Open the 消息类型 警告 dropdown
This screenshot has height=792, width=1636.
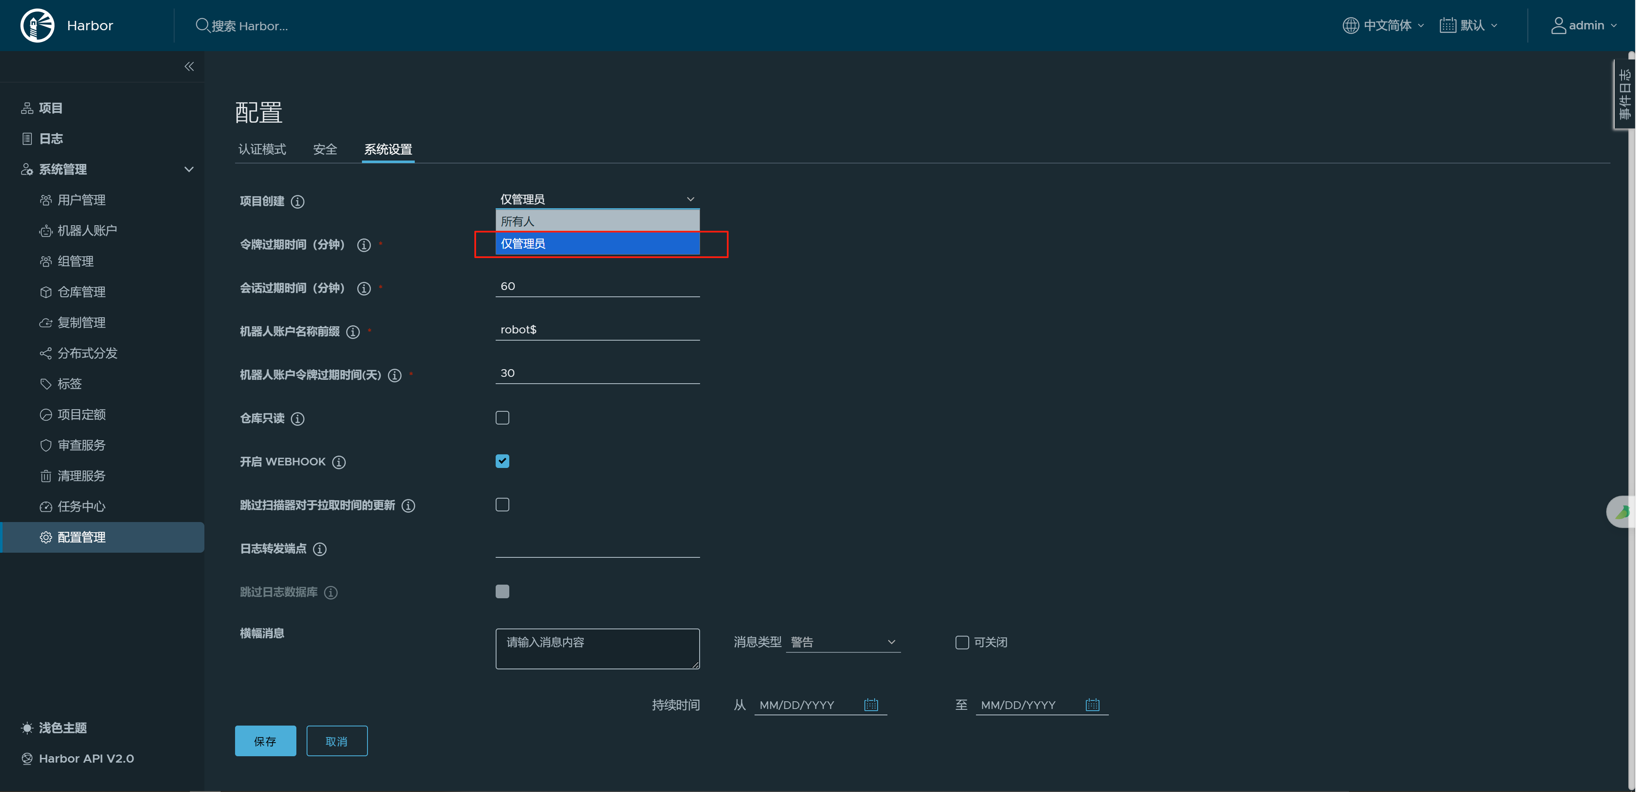point(842,643)
